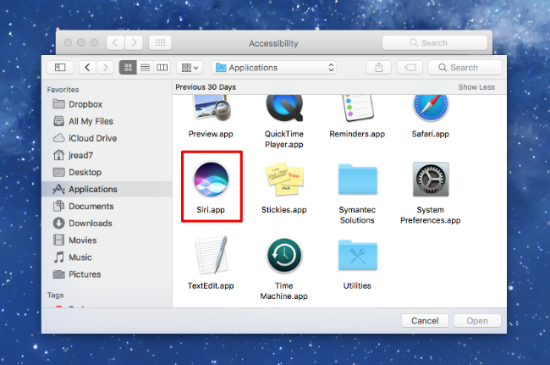
Task: Click Search field in Accessibility window
Action: pos(435,43)
